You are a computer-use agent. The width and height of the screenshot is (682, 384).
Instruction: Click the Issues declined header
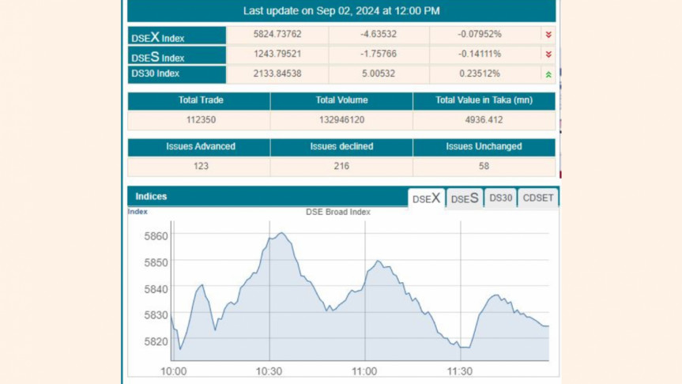[341, 146]
